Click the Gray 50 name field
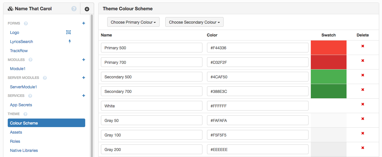The width and height of the screenshot is (382, 157). (x=152, y=121)
